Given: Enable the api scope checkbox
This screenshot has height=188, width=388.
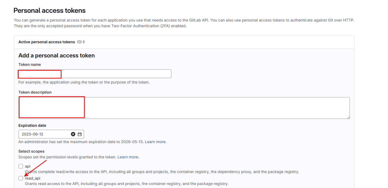Looking at the screenshot, I should click(x=21, y=166).
